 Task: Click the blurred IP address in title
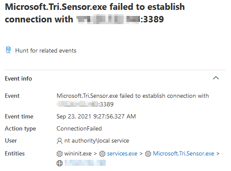(x=108, y=19)
